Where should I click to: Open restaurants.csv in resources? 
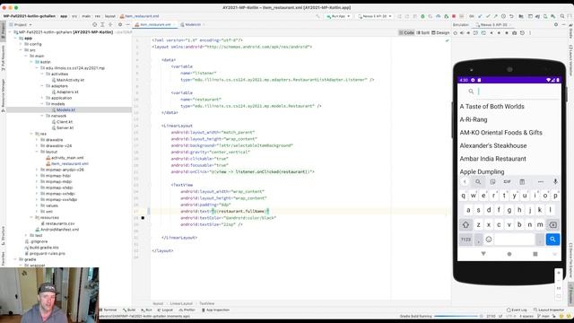pyautogui.click(x=57, y=223)
